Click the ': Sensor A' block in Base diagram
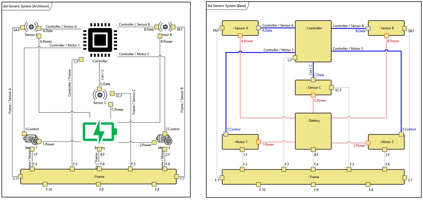This screenshot has height=200, width=423. click(240, 28)
